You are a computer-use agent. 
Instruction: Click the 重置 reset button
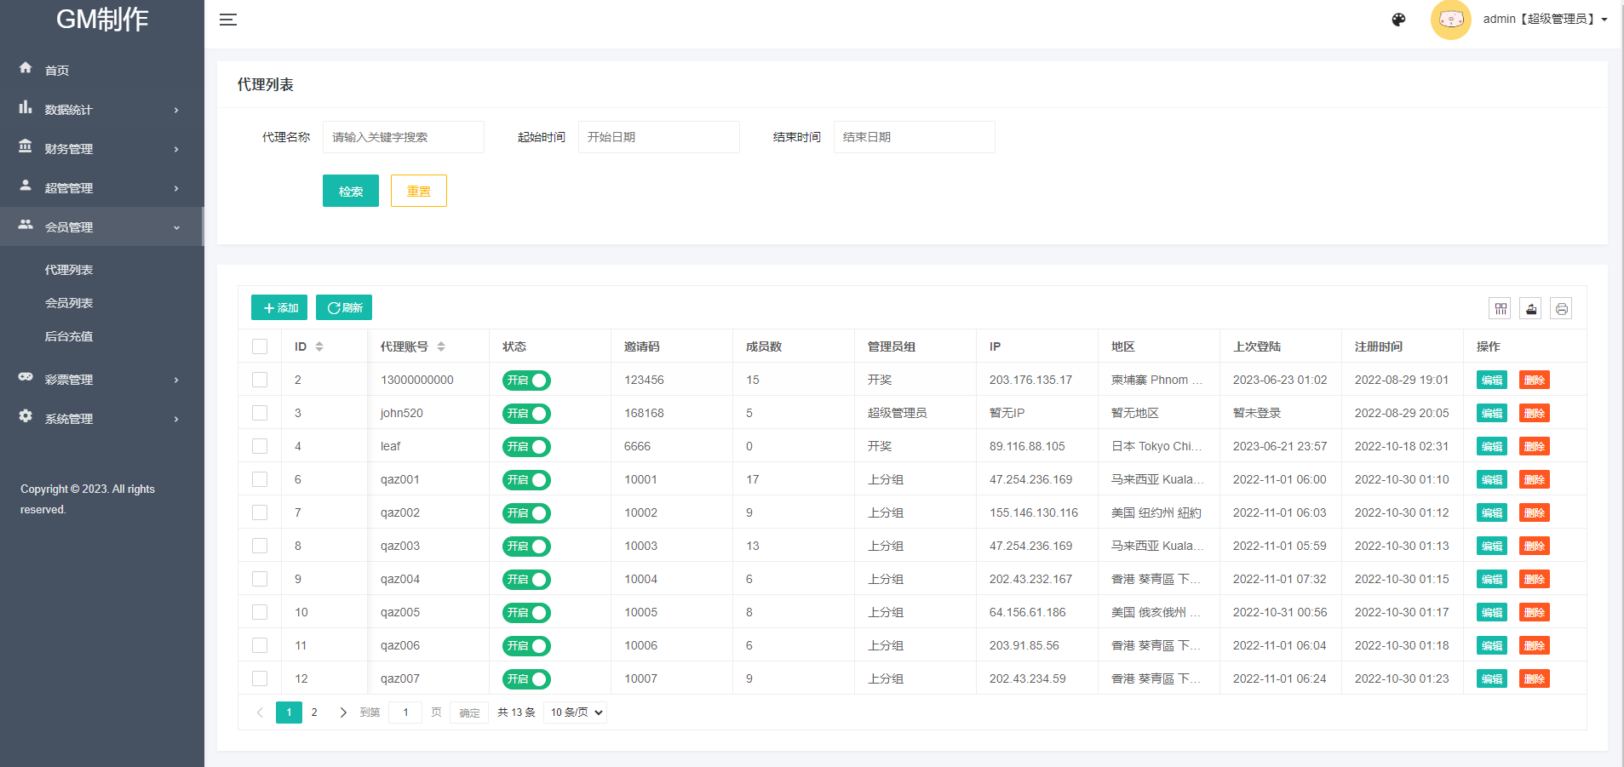click(x=418, y=192)
